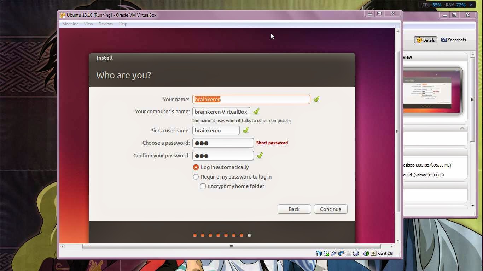Click VirtualBox Manager scrollbar down arrow
This screenshot has width=483, height=271.
[x=473, y=206]
